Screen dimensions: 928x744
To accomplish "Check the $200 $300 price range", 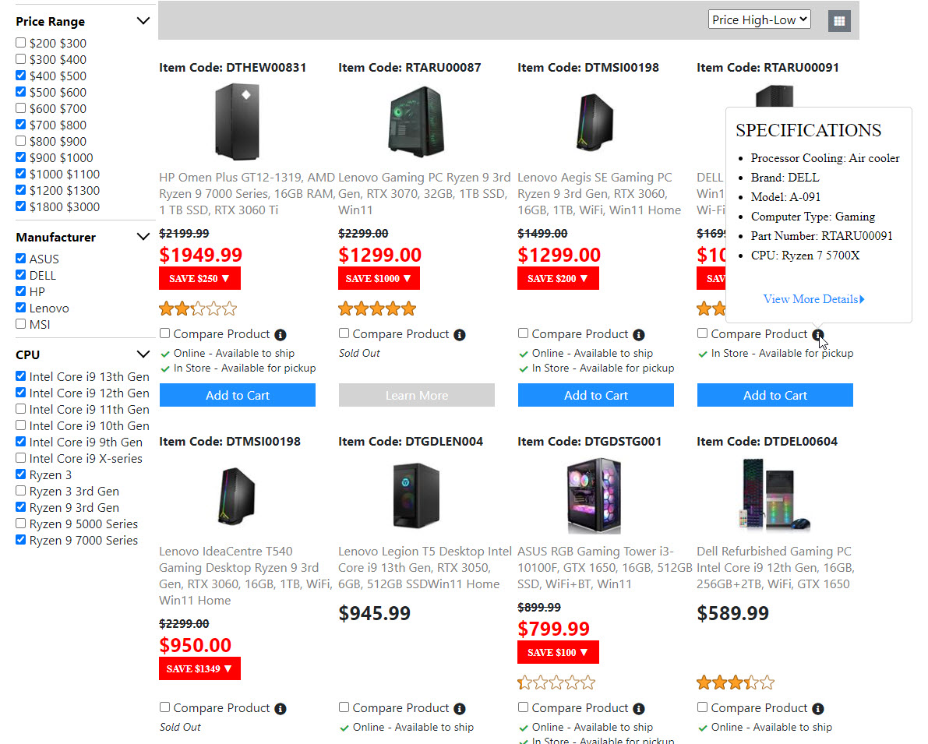I will [x=21, y=43].
